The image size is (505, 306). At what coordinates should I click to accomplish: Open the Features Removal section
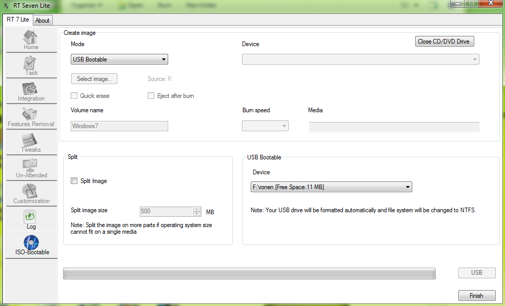point(31,117)
